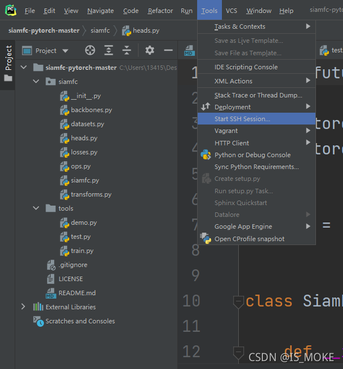
Task: Expand the Vagrant submenu arrow
Action: pyautogui.click(x=308, y=130)
